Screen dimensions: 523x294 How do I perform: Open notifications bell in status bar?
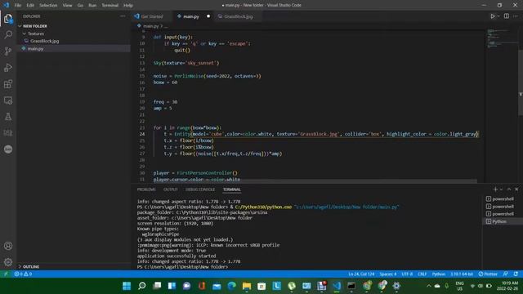[516, 274]
